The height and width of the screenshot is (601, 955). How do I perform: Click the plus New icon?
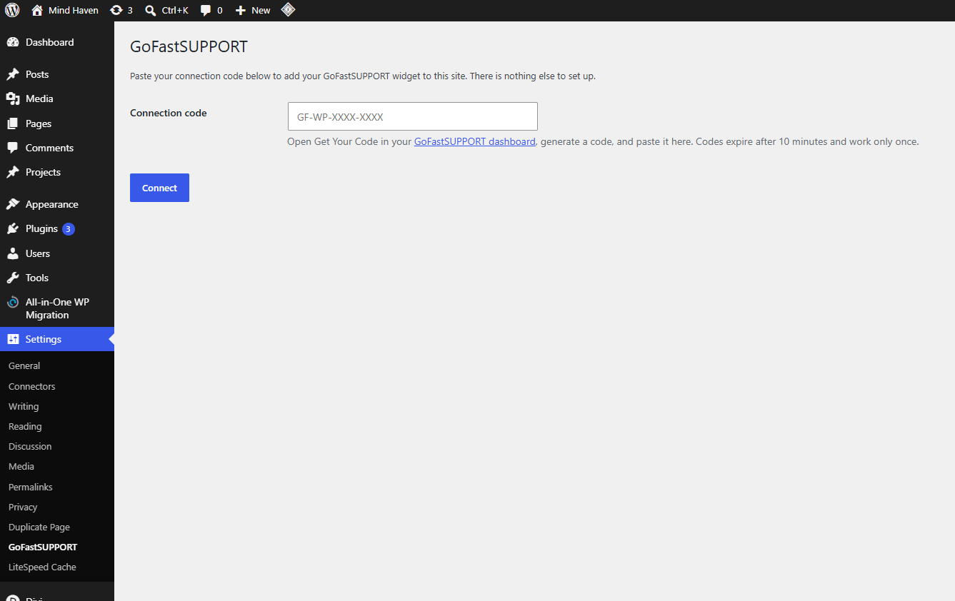point(241,11)
